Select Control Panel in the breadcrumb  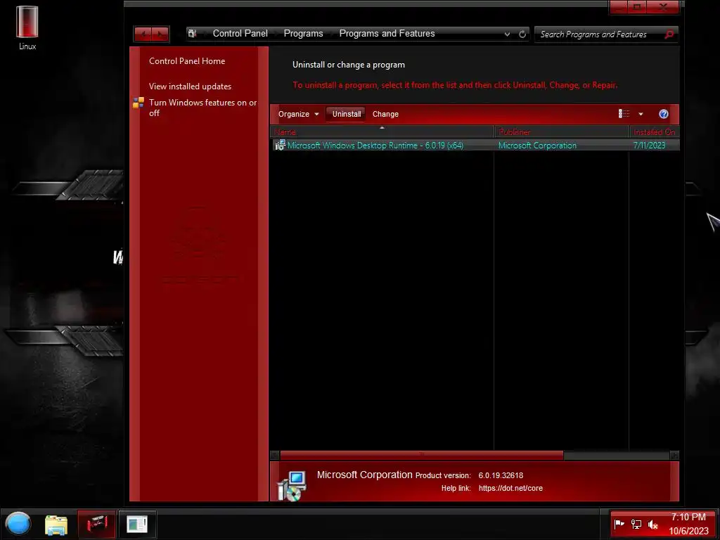pyautogui.click(x=240, y=34)
